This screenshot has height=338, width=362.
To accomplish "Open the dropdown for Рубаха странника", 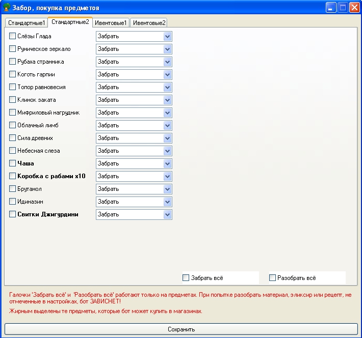I will point(167,62).
